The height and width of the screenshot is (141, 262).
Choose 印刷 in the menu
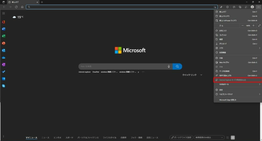click(238, 58)
